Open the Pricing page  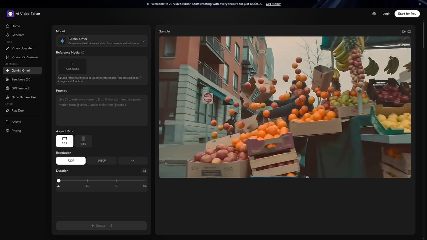point(22,131)
